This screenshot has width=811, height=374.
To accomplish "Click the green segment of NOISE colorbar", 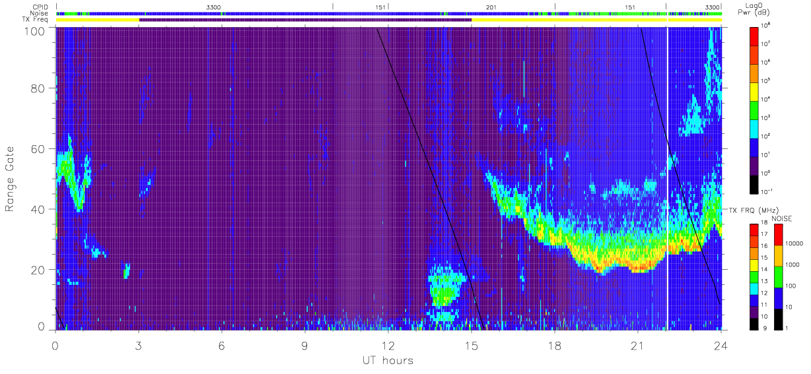I will 779,276.
